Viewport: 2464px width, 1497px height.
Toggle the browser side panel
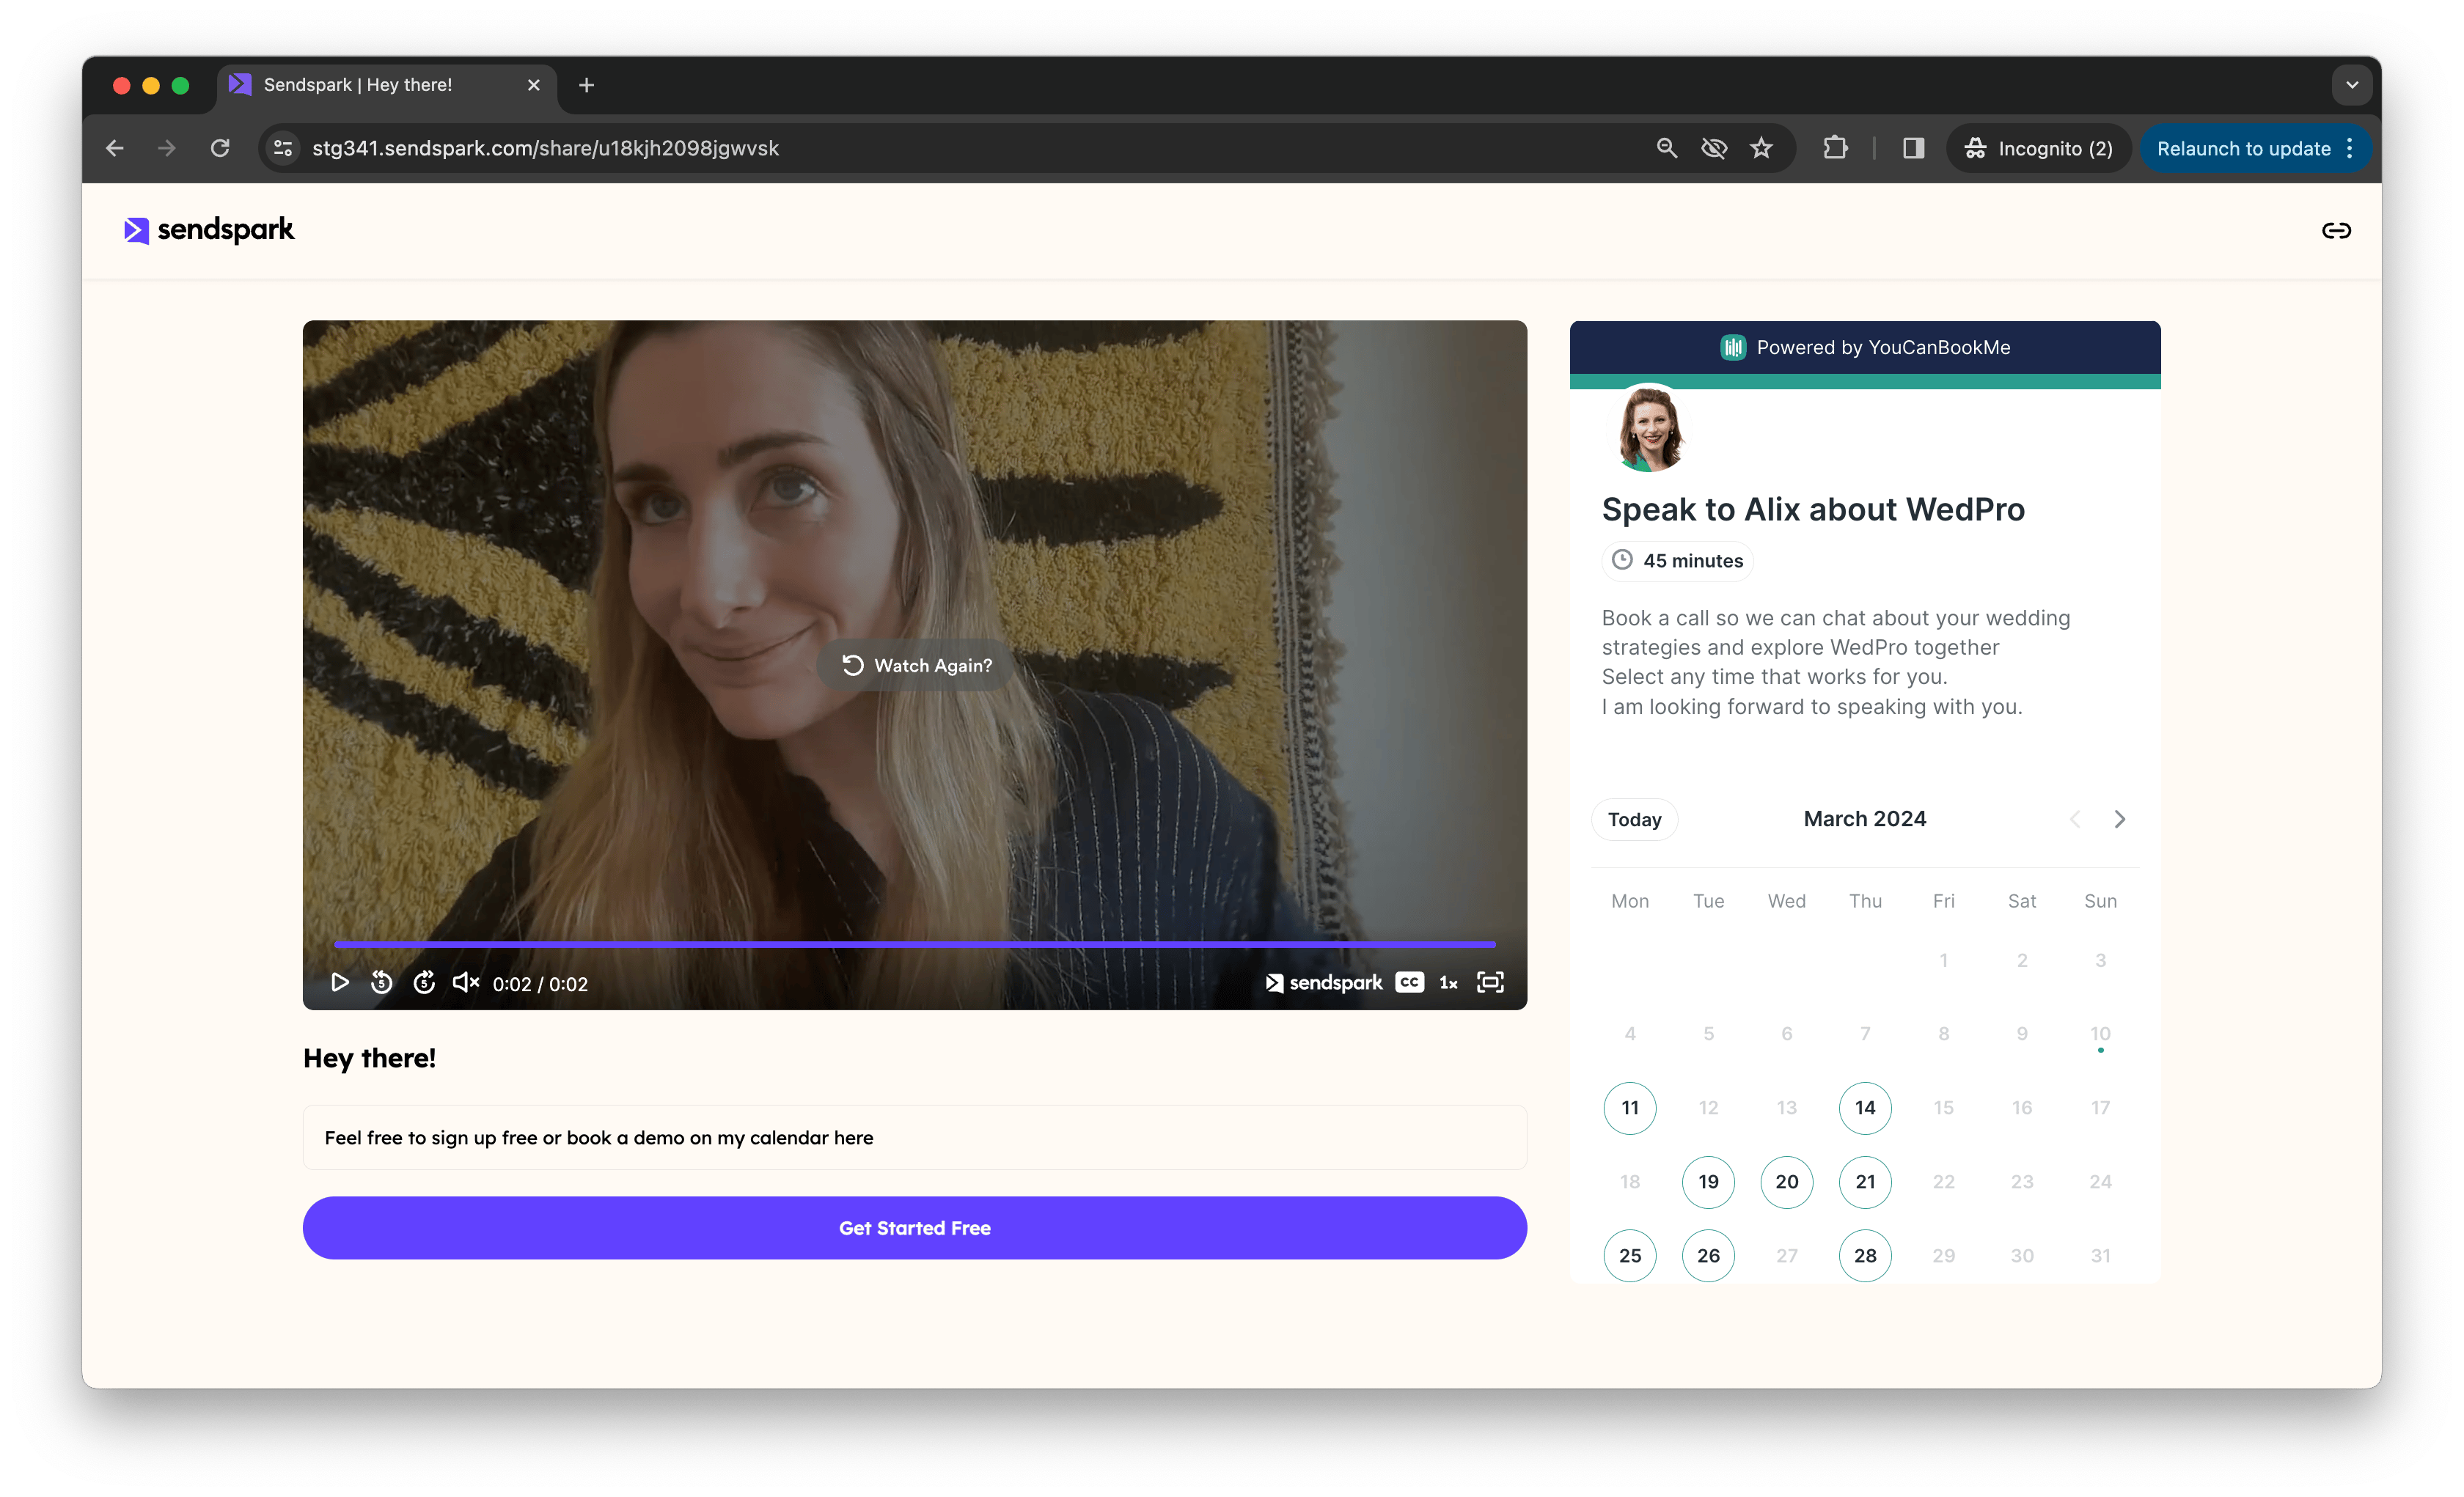point(1913,148)
